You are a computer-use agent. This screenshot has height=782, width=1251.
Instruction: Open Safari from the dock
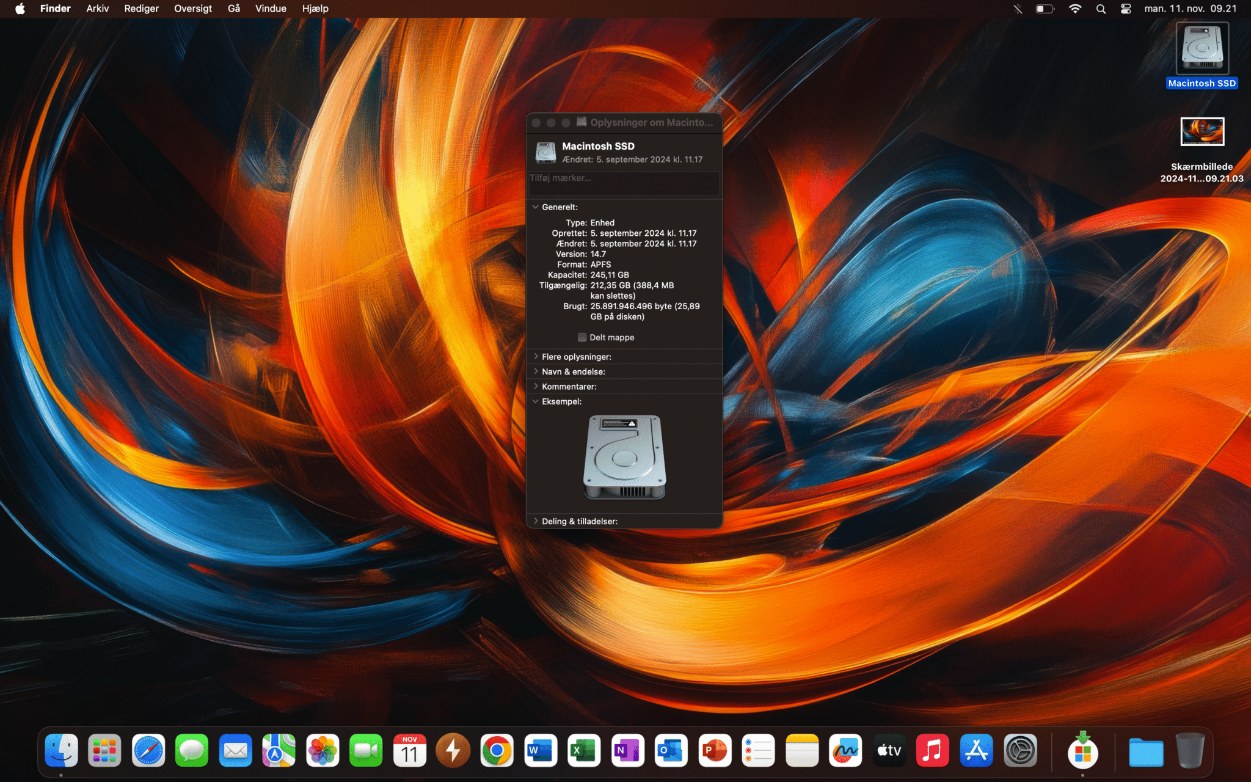point(148,750)
